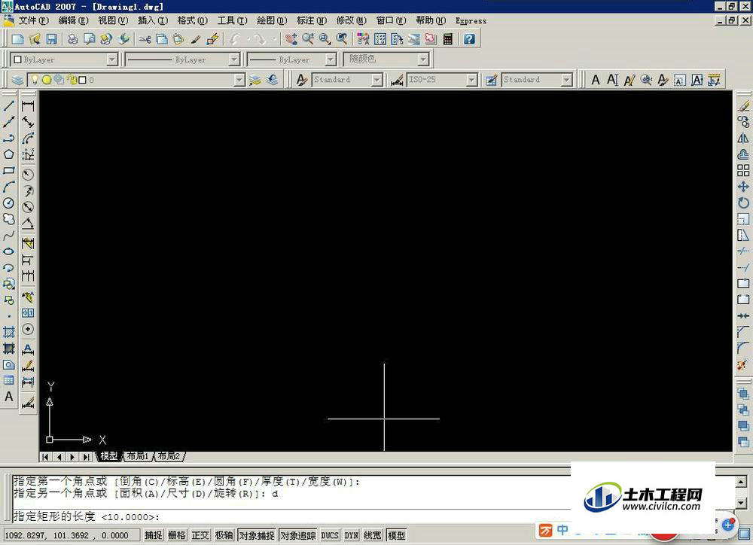The image size is (753, 545).
Task: Open the ByLayer color dropdown
Action: pos(112,59)
